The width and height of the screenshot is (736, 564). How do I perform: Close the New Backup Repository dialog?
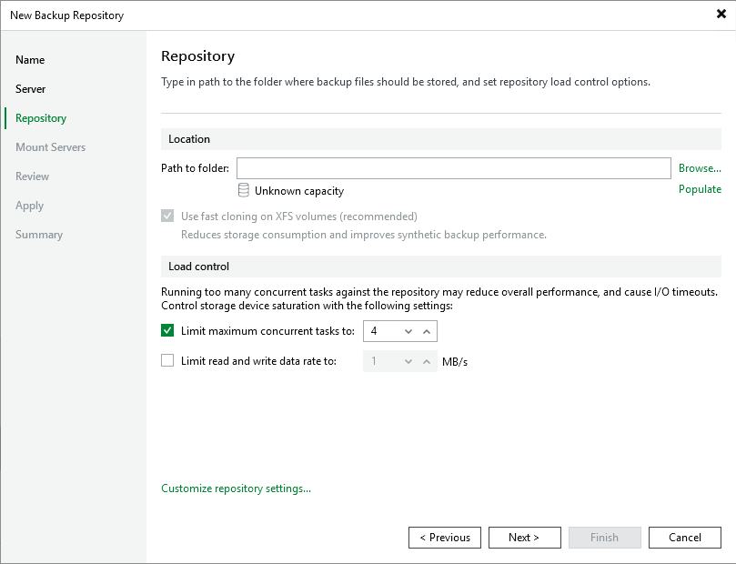click(x=721, y=15)
